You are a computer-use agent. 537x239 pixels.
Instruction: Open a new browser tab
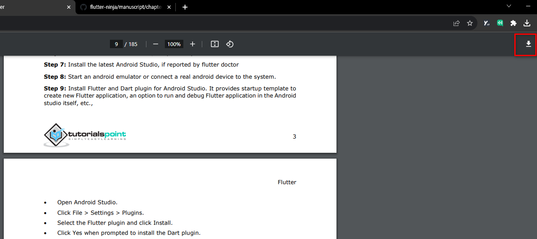point(185,7)
